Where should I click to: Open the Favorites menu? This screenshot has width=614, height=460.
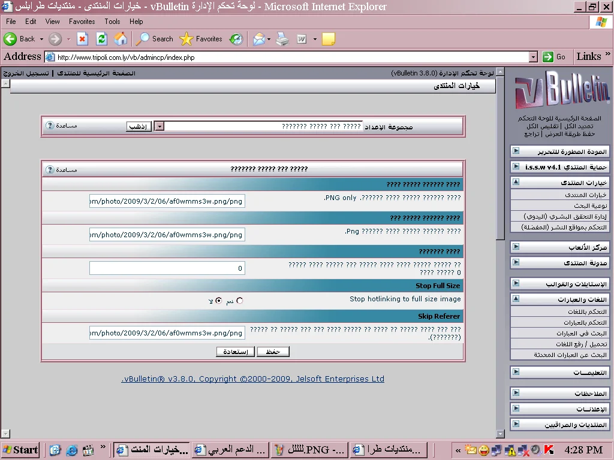point(82,22)
